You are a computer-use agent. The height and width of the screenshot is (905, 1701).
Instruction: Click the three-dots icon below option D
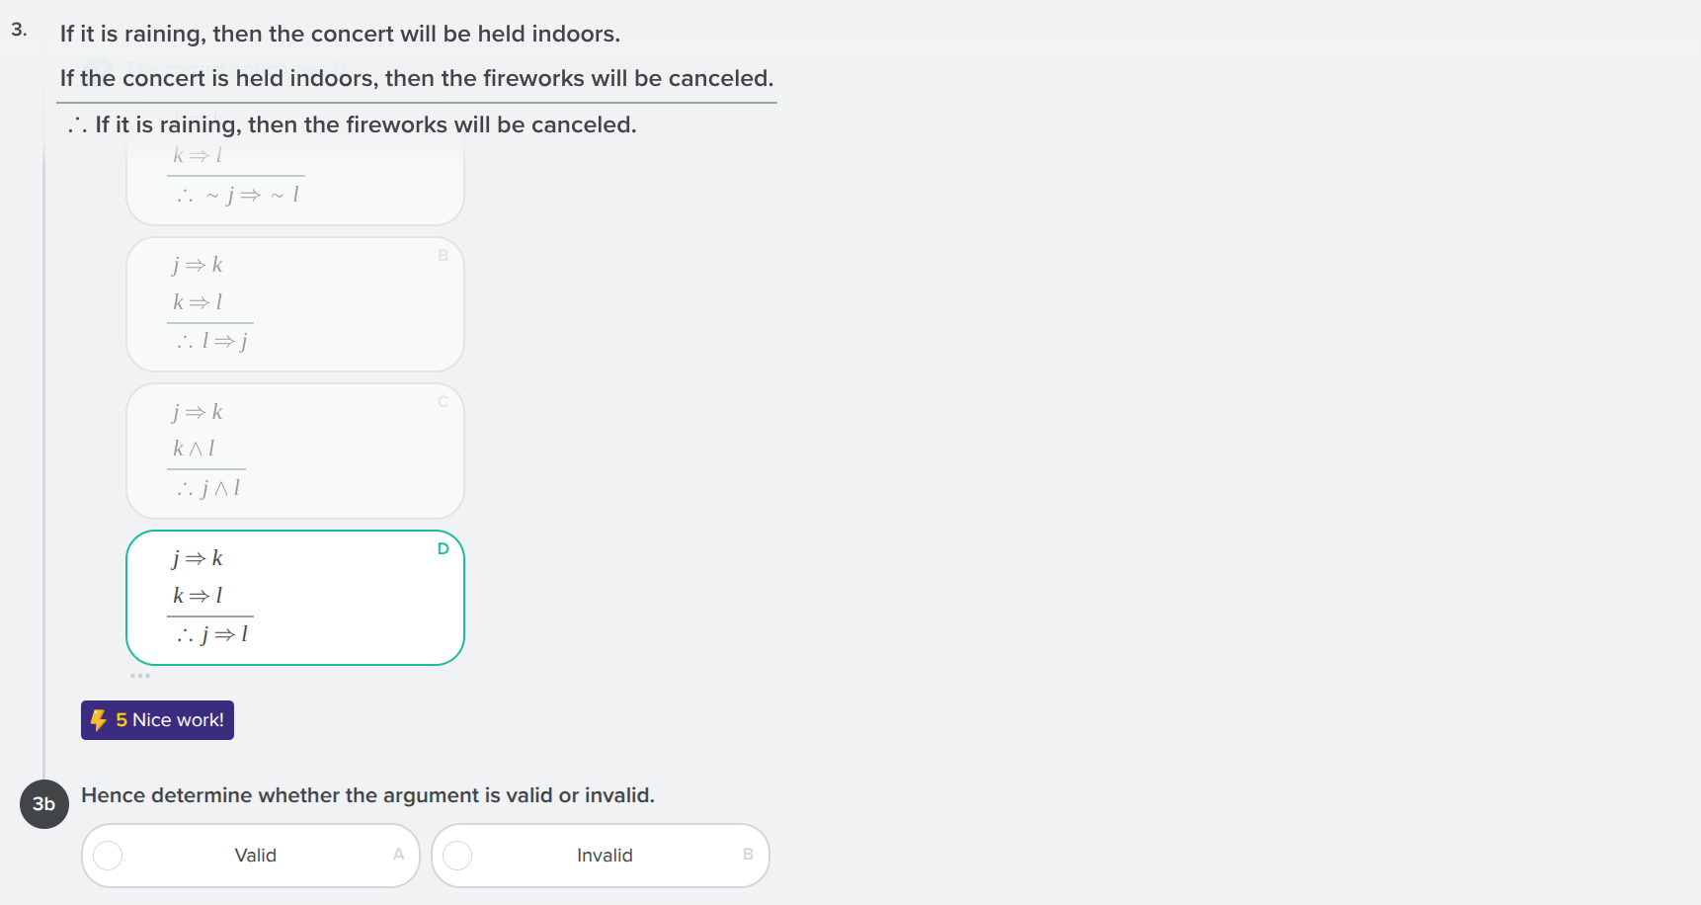click(140, 676)
